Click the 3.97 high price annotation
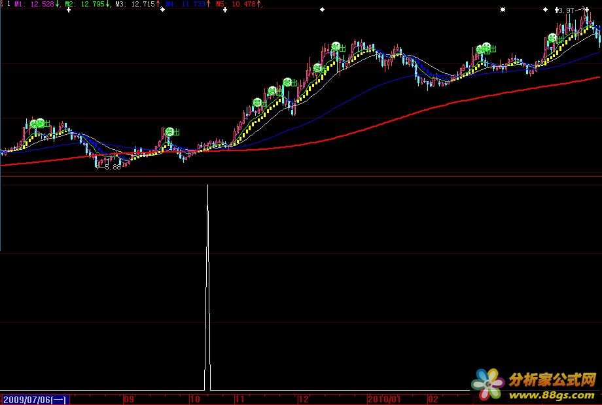602x405 pixels. [565, 10]
